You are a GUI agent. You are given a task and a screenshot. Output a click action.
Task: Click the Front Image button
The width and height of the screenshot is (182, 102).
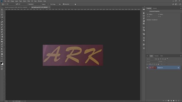click(x=53, y=4)
